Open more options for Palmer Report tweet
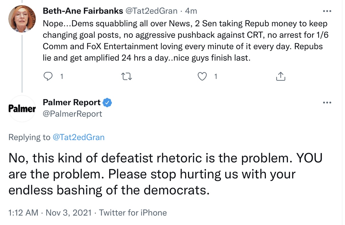The height and width of the screenshot is (225, 345). click(x=327, y=103)
